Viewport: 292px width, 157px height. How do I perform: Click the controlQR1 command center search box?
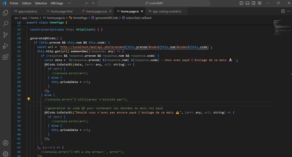point(154,3)
